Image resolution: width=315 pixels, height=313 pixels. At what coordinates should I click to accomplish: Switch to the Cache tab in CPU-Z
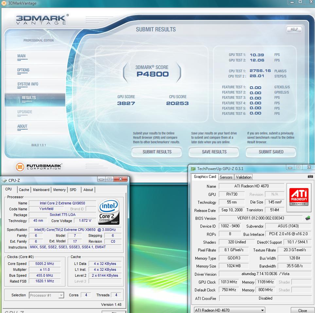point(24,190)
